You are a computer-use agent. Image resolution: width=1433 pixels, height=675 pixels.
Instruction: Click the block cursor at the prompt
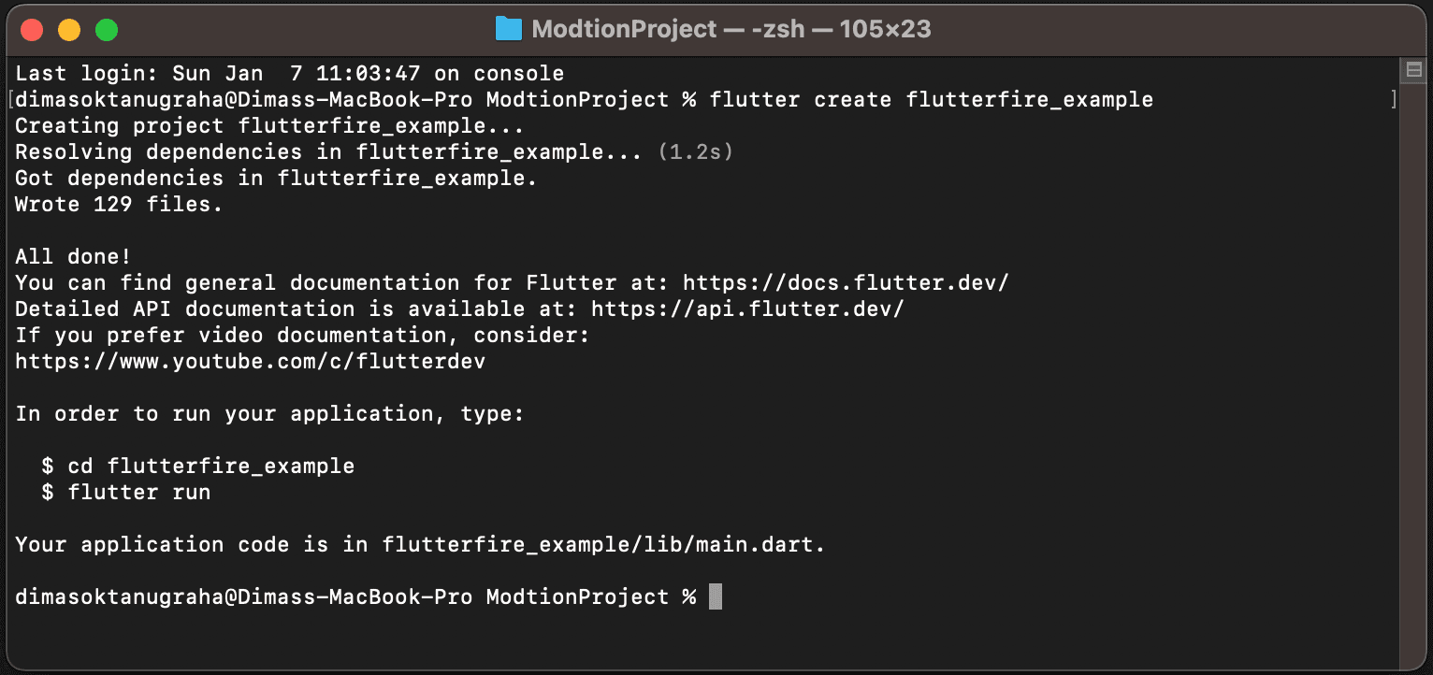716,596
